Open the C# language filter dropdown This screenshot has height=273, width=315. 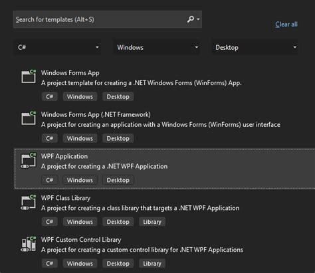(x=57, y=47)
